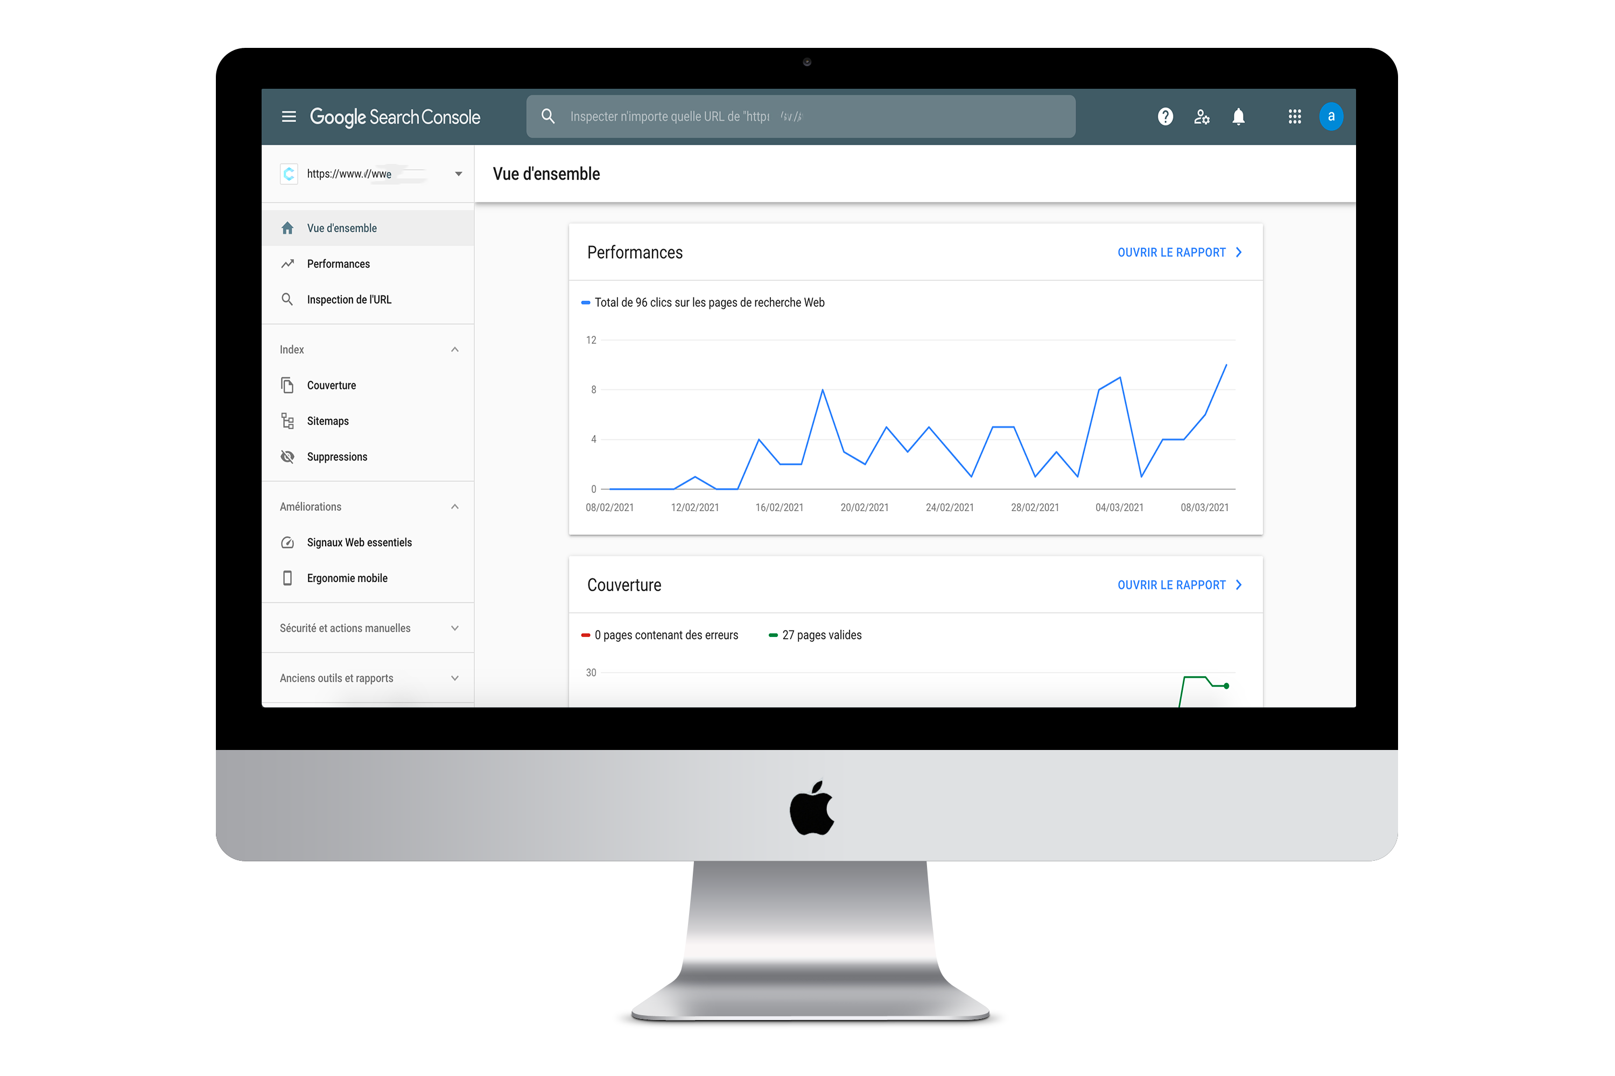Click the navigation hamburger menu icon

[x=289, y=117]
